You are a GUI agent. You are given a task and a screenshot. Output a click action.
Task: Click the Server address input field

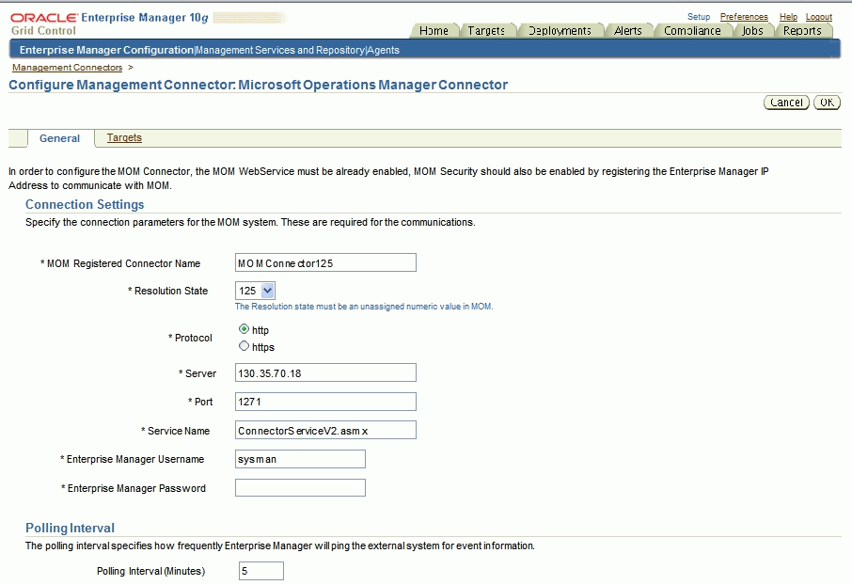325,373
